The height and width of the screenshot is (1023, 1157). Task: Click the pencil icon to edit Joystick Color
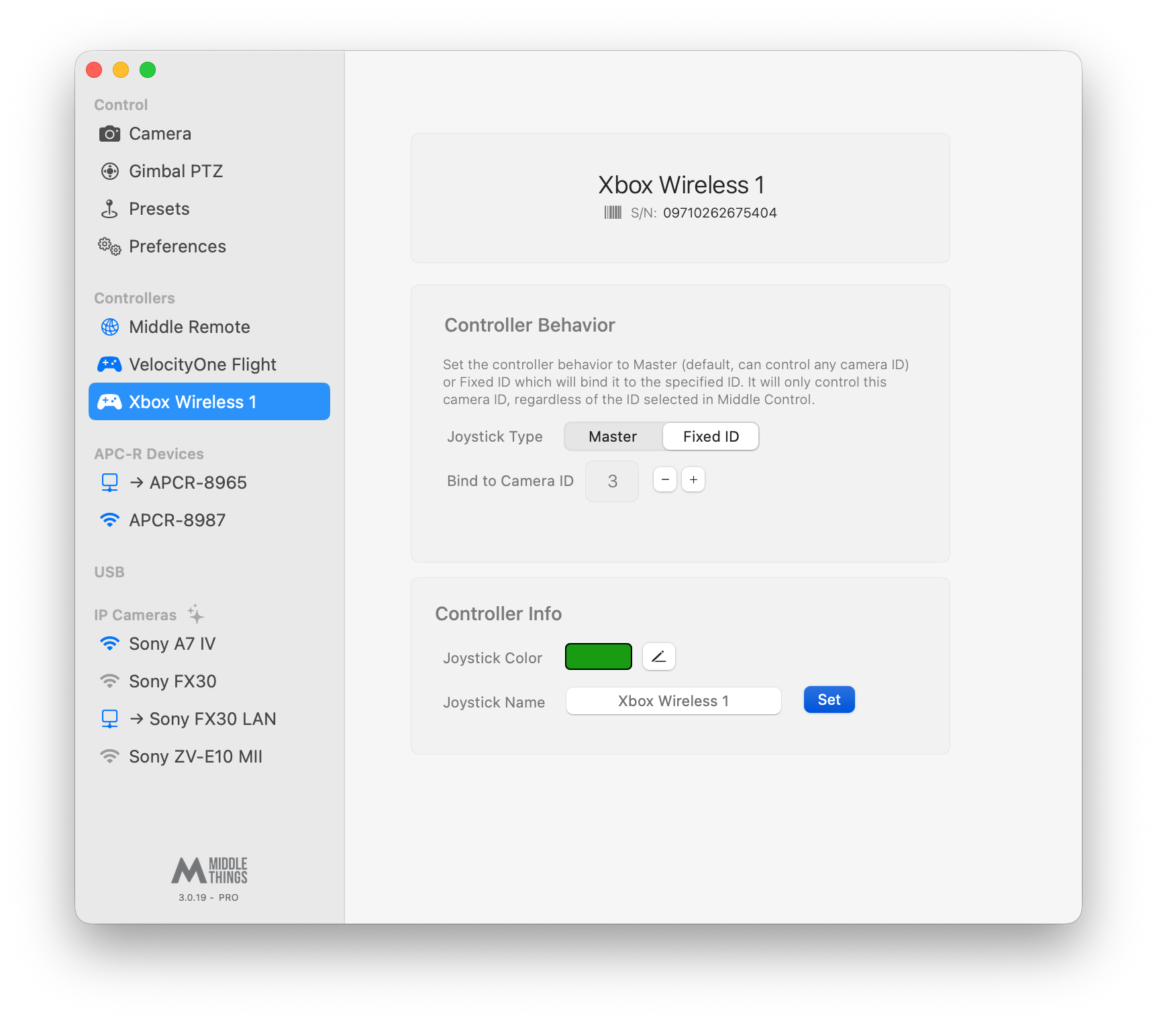pyautogui.click(x=658, y=656)
